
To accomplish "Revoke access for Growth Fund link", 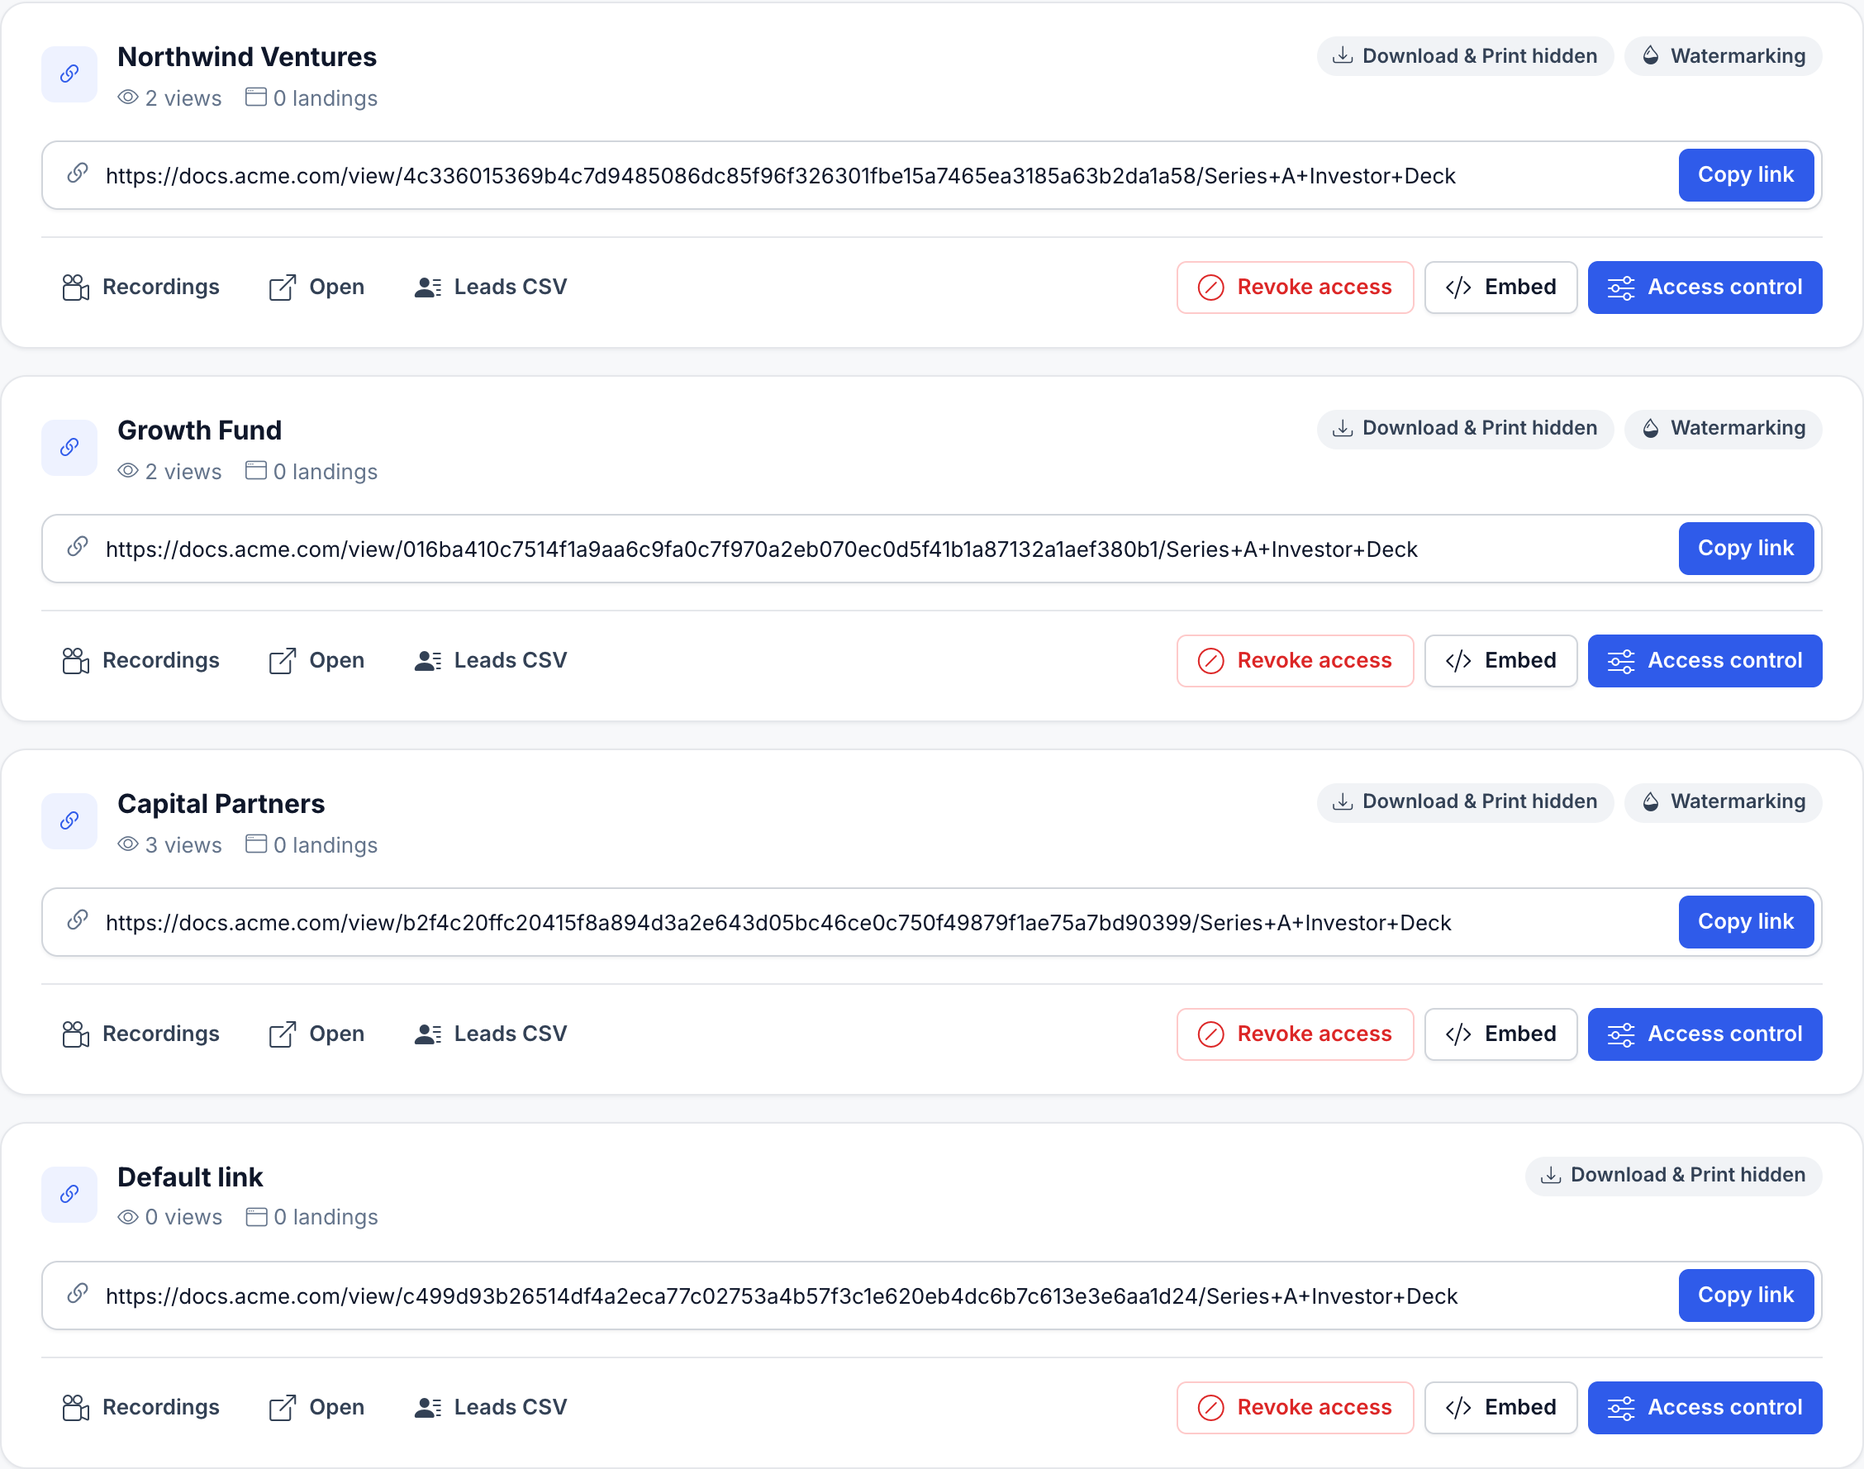I will pos(1295,660).
